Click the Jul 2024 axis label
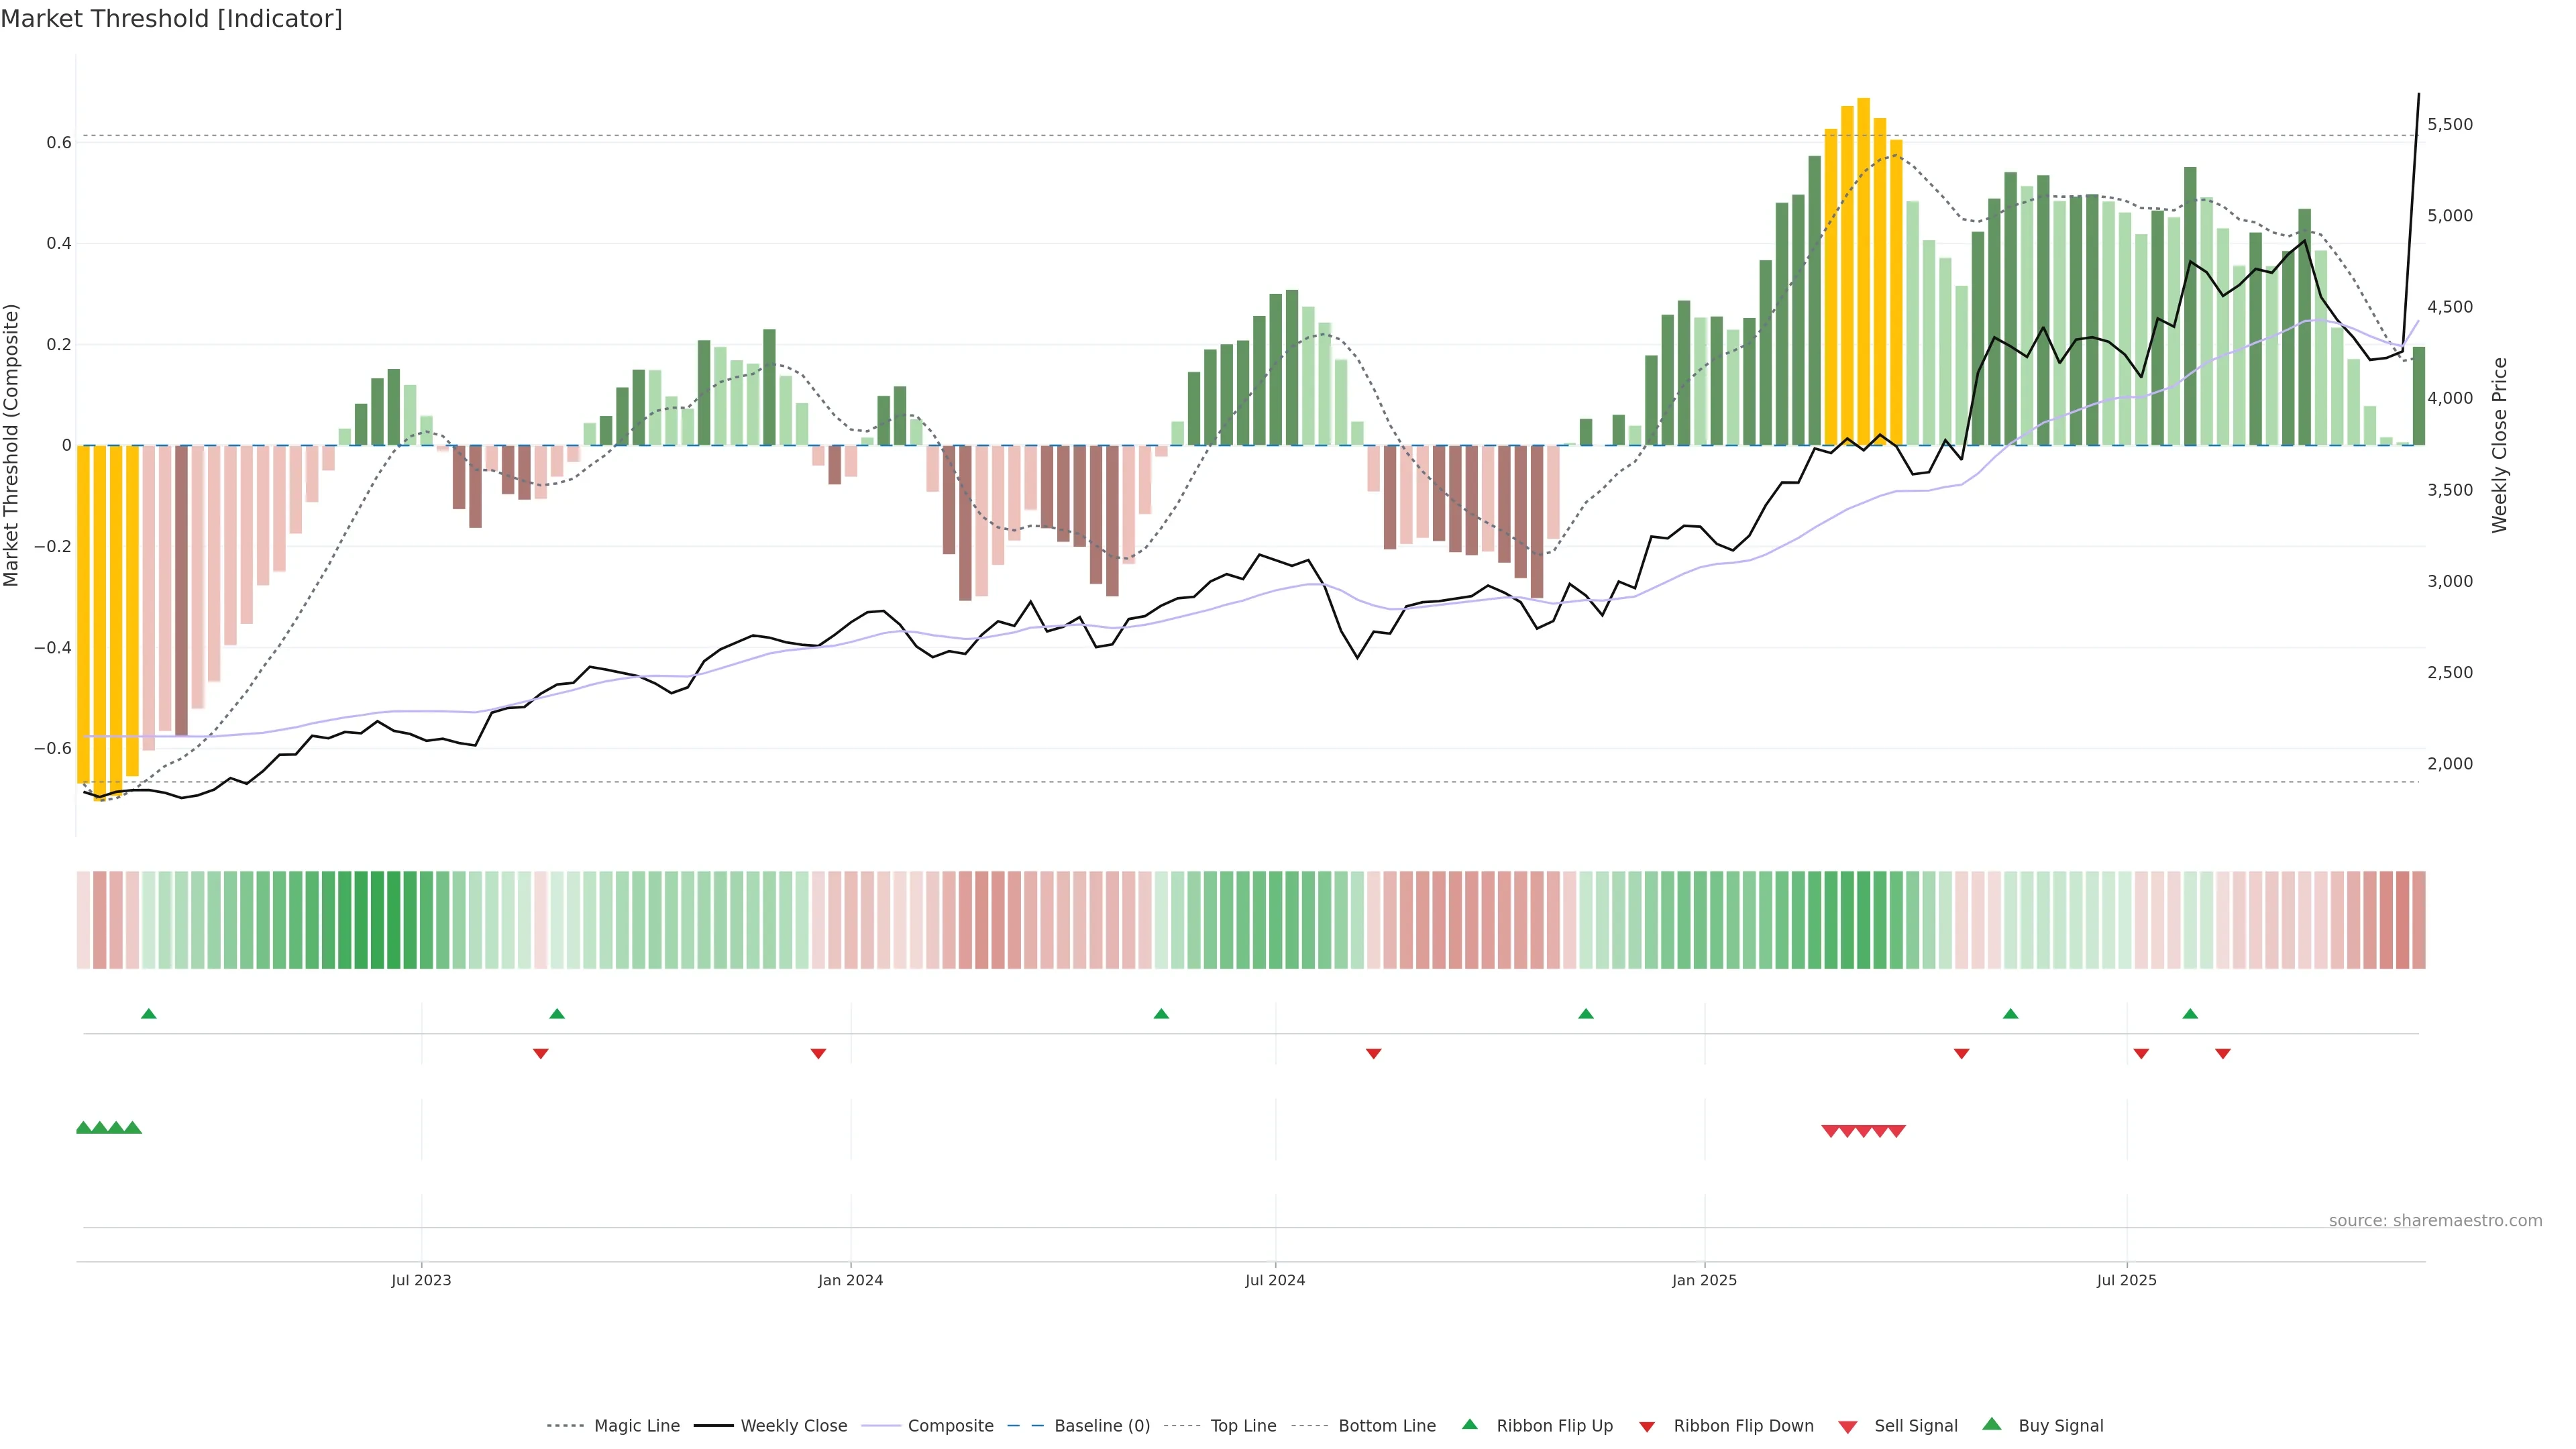This screenshot has height=1449, width=2576. (1275, 1281)
